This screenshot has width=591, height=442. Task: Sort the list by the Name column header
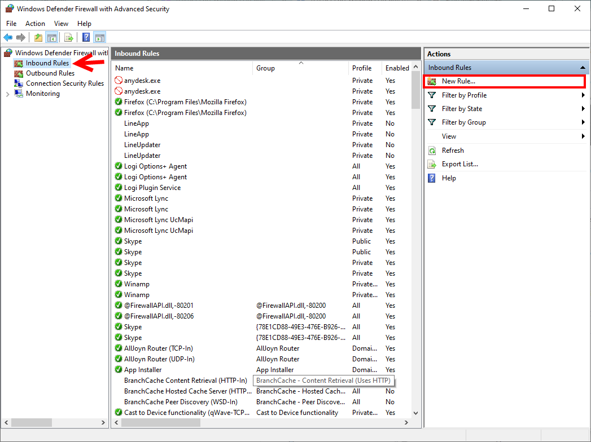tap(182, 68)
